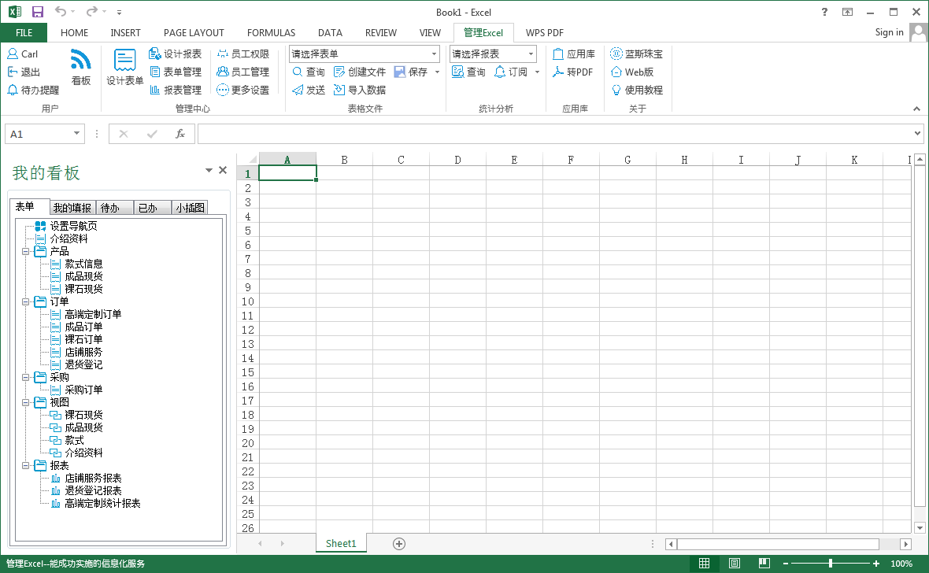Open the FORMULAS ribbon tab
Screen dimensions: 929x573
(271, 32)
